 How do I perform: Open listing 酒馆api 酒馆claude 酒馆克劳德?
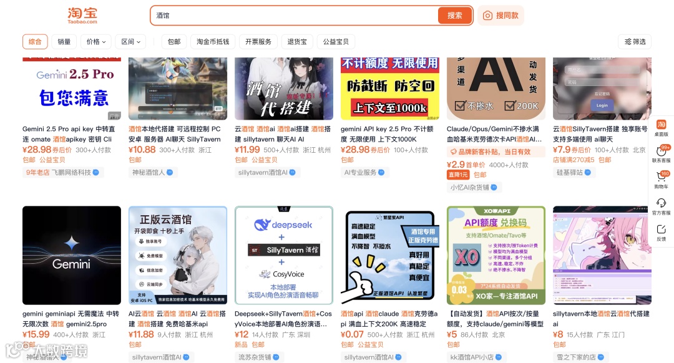coord(389,319)
